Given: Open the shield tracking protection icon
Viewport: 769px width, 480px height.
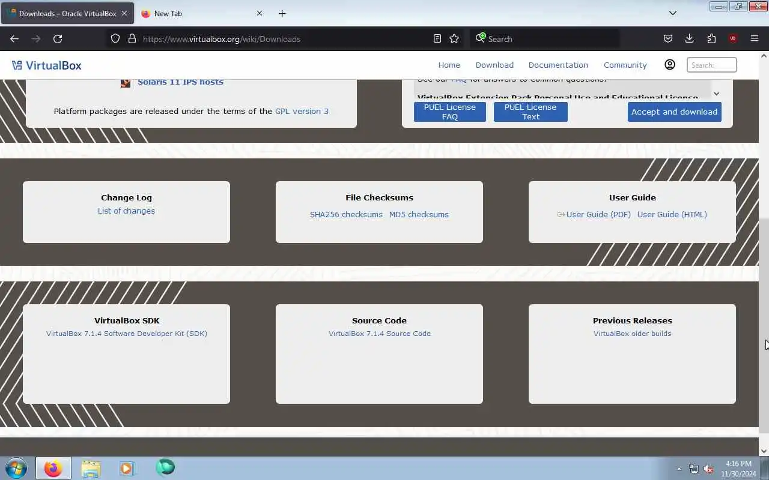Looking at the screenshot, I should coord(115,38).
